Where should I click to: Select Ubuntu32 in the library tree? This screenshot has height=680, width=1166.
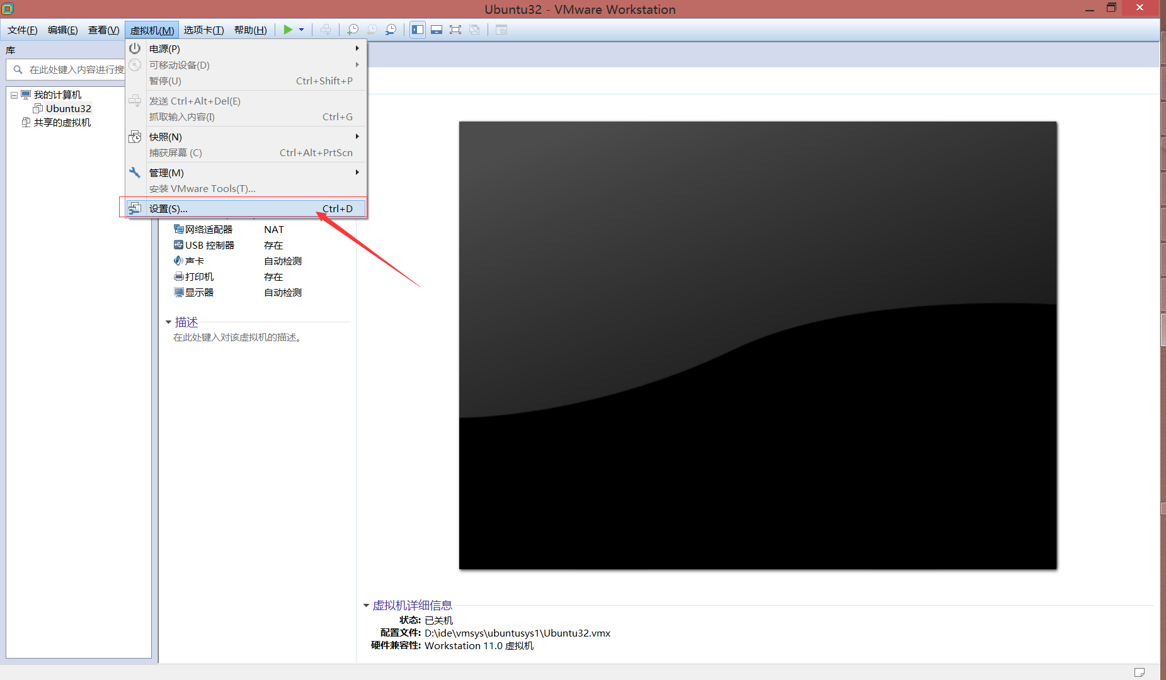coord(68,108)
